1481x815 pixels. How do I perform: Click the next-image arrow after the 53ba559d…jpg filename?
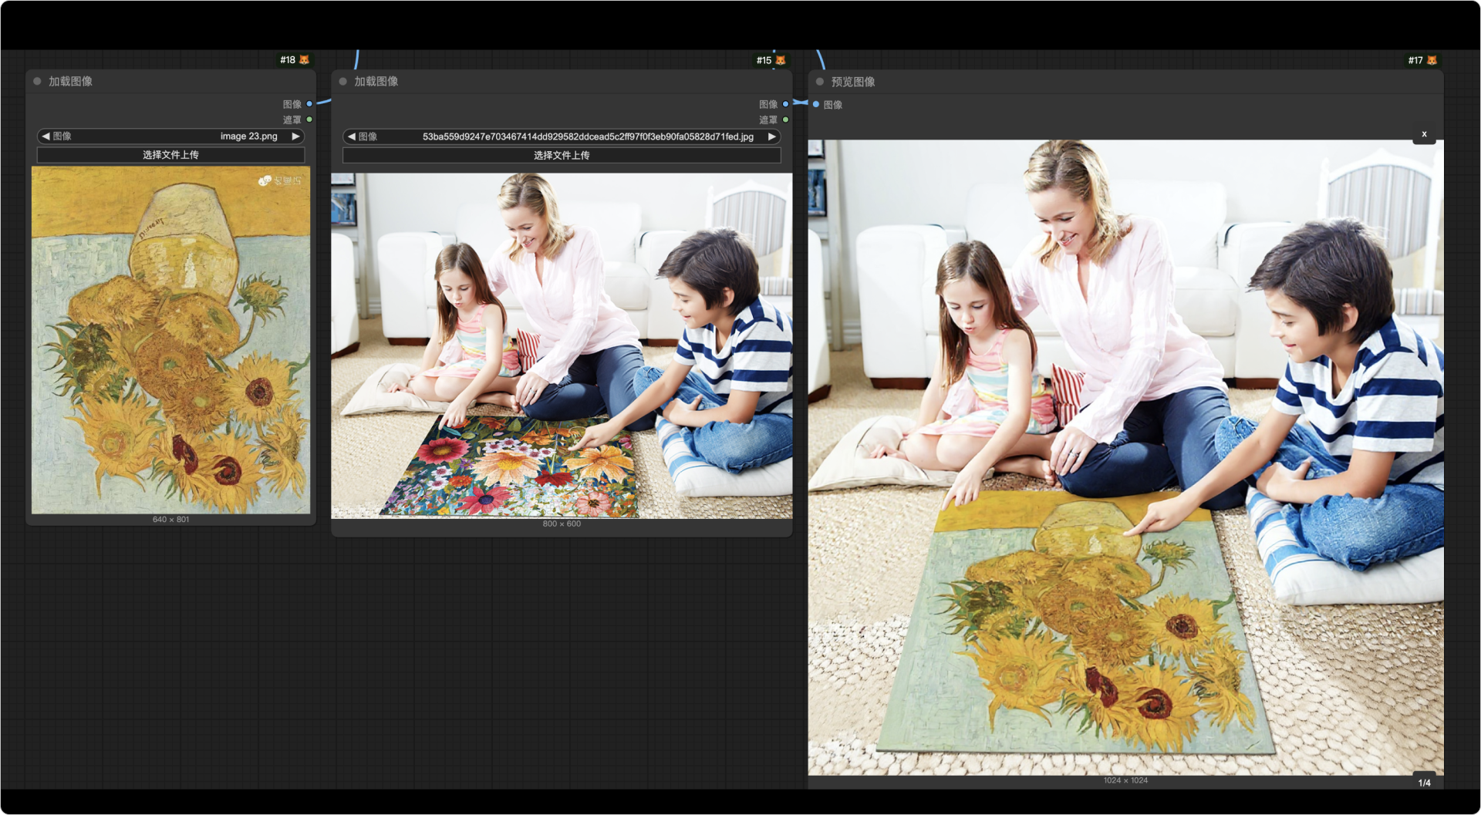click(771, 136)
